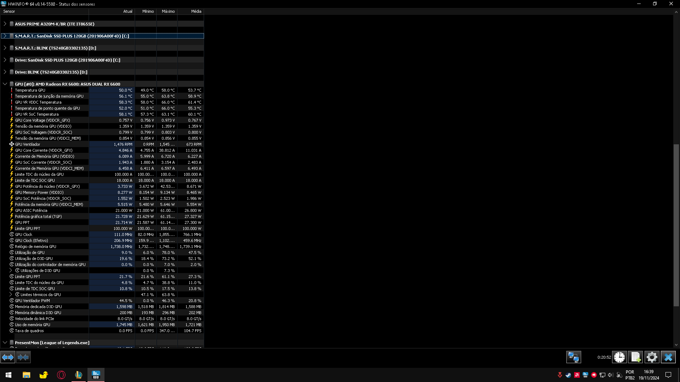This screenshot has width=680, height=382.
Task: Click the Máximo column header
Action: click(167, 11)
